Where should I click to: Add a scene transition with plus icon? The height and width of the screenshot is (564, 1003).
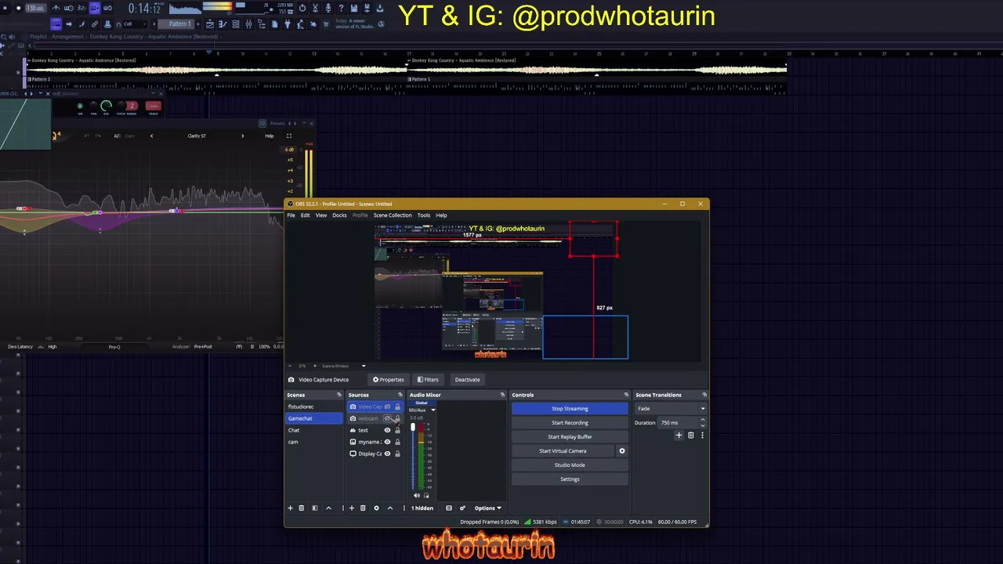[x=679, y=436]
